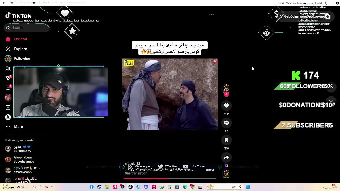This screenshot has width=340, height=191.
Task: Go to previous video with up chevron
Action: coord(331,87)
